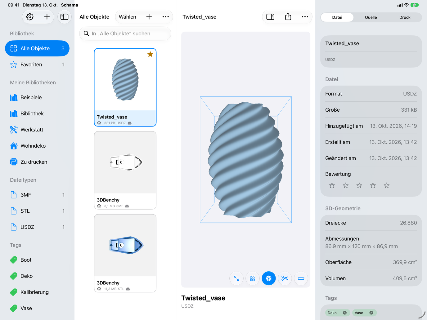Screen dimensions: 427x320
Task: Click the expand arrows fullscreen icon
Action: 236,278
